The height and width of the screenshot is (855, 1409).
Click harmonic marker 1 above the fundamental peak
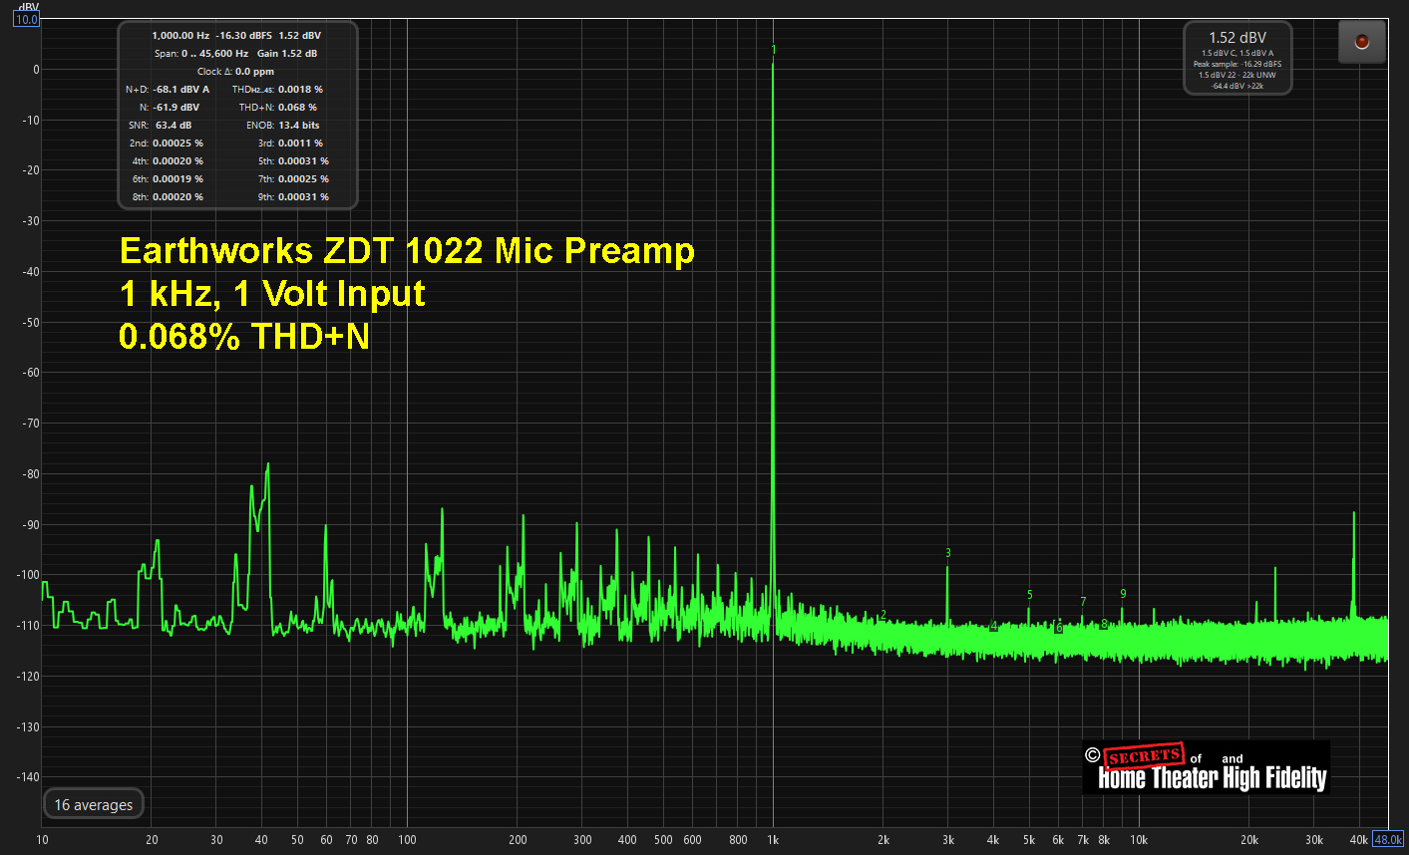point(774,49)
